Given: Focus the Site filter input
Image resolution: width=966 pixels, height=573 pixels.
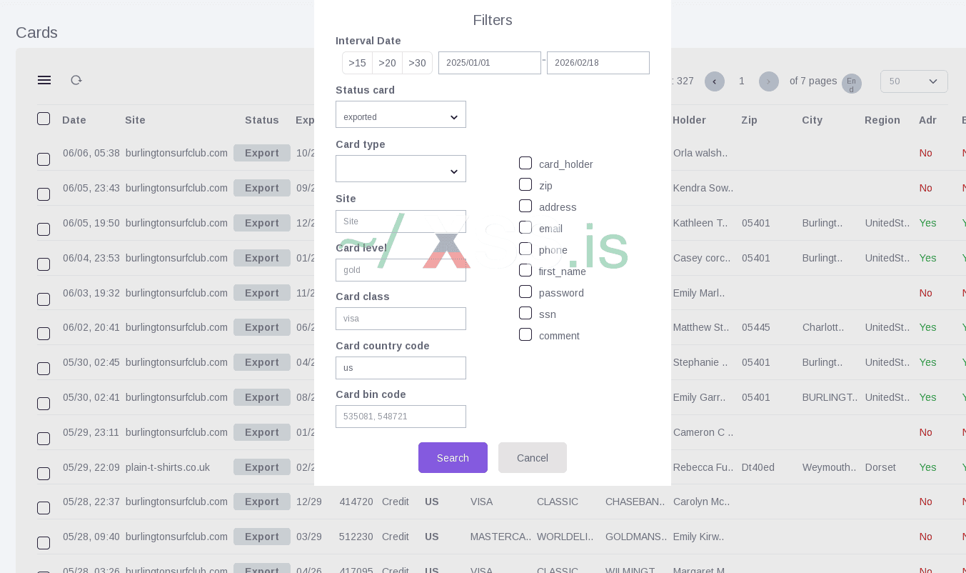Looking at the screenshot, I should (401, 221).
